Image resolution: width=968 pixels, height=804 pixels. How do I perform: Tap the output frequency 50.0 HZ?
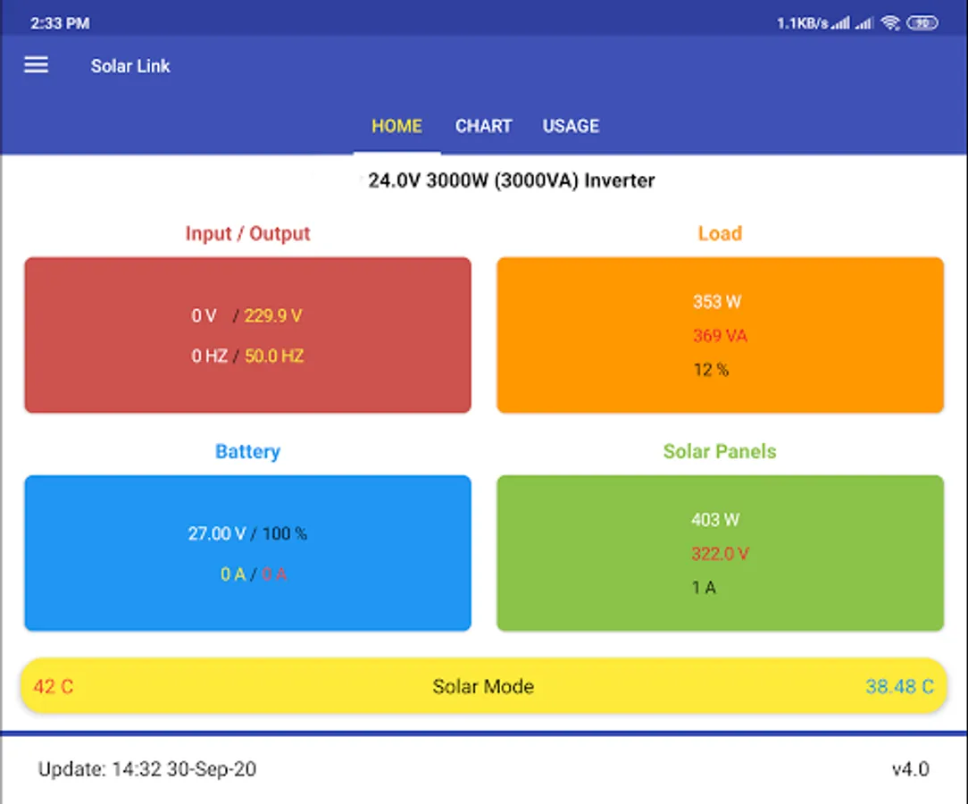pyautogui.click(x=274, y=356)
